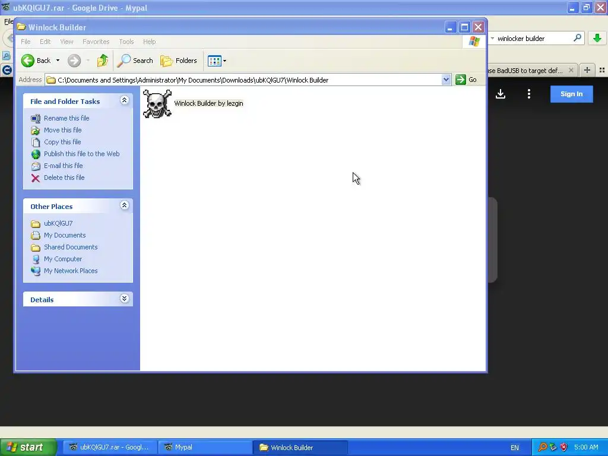This screenshot has height=456, width=608.
Task: Click the red security shield tray icon
Action: (x=564, y=447)
